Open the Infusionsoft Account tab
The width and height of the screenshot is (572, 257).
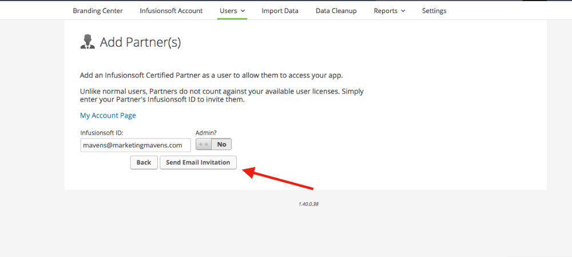pyautogui.click(x=171, y=11)
